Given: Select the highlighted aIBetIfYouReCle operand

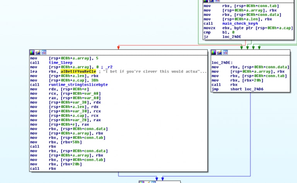Looking at the screenshot, I should click(x=79, y=71).
